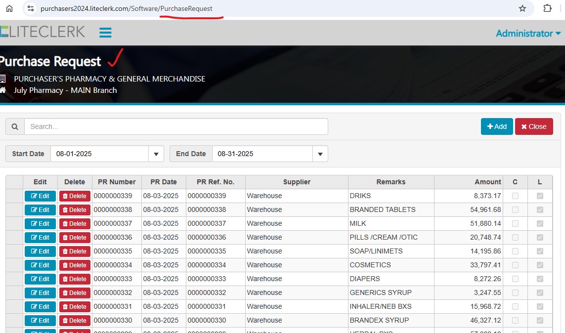The width and height of the screenshot is (565, 333).
Task: Sort by the Supplier column header
Action: [x=297, y=182]
